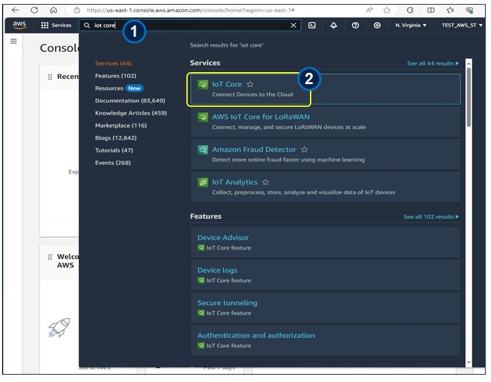Click the browser URL address bar
Screen dimensions: 491x382
click(x=190, y=10)
